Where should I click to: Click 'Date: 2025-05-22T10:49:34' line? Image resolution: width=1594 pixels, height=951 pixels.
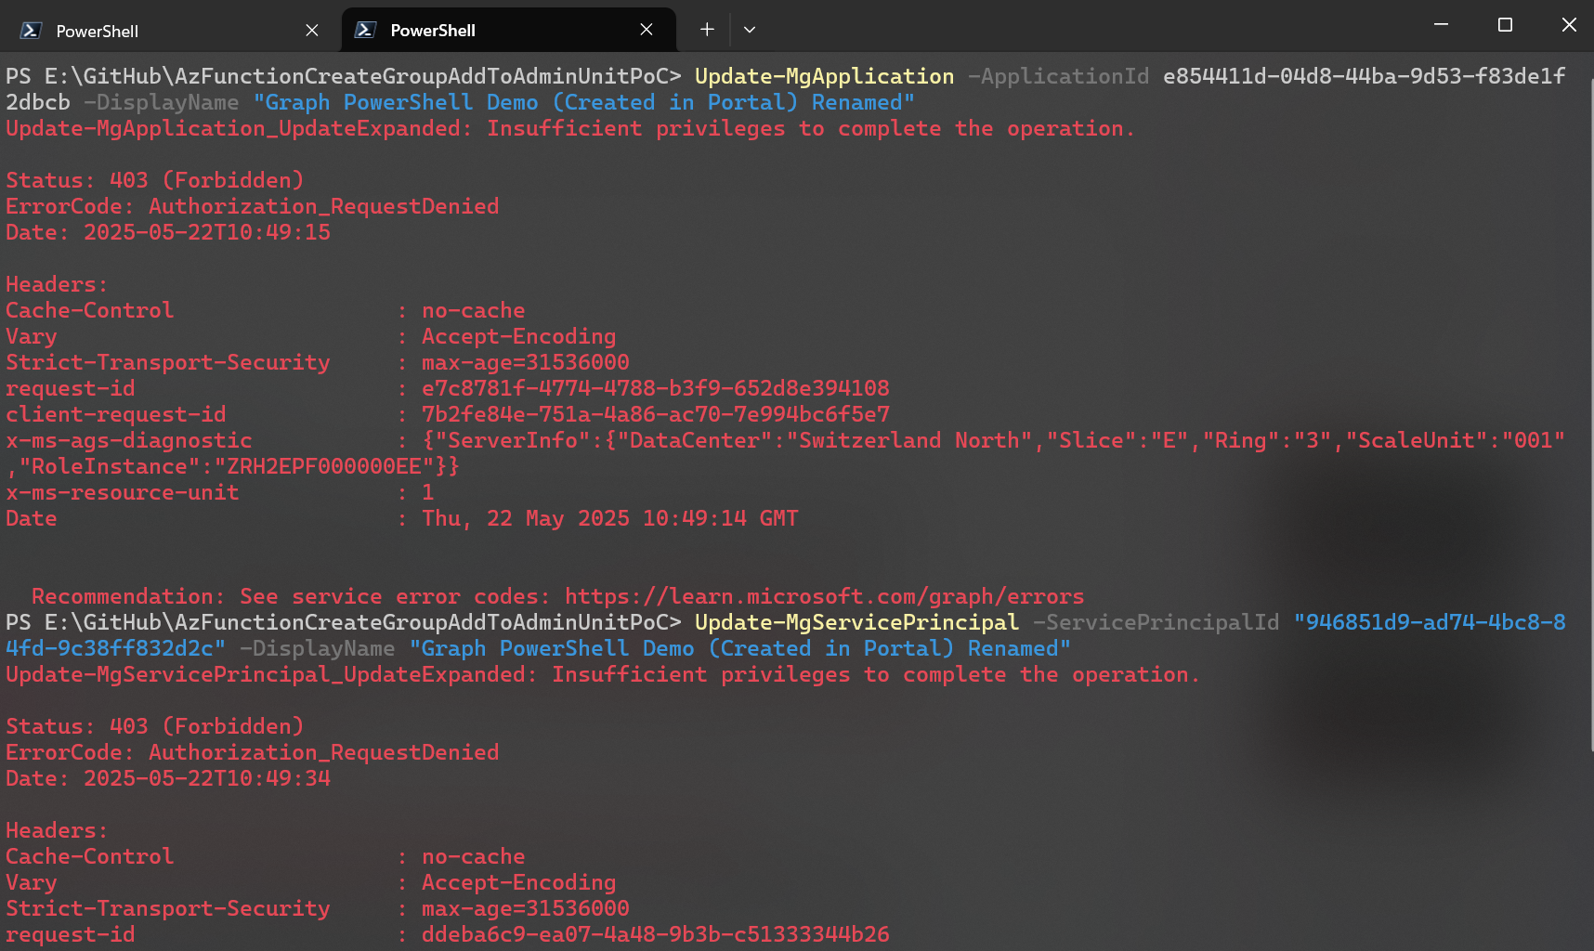[x=168, y=778]
